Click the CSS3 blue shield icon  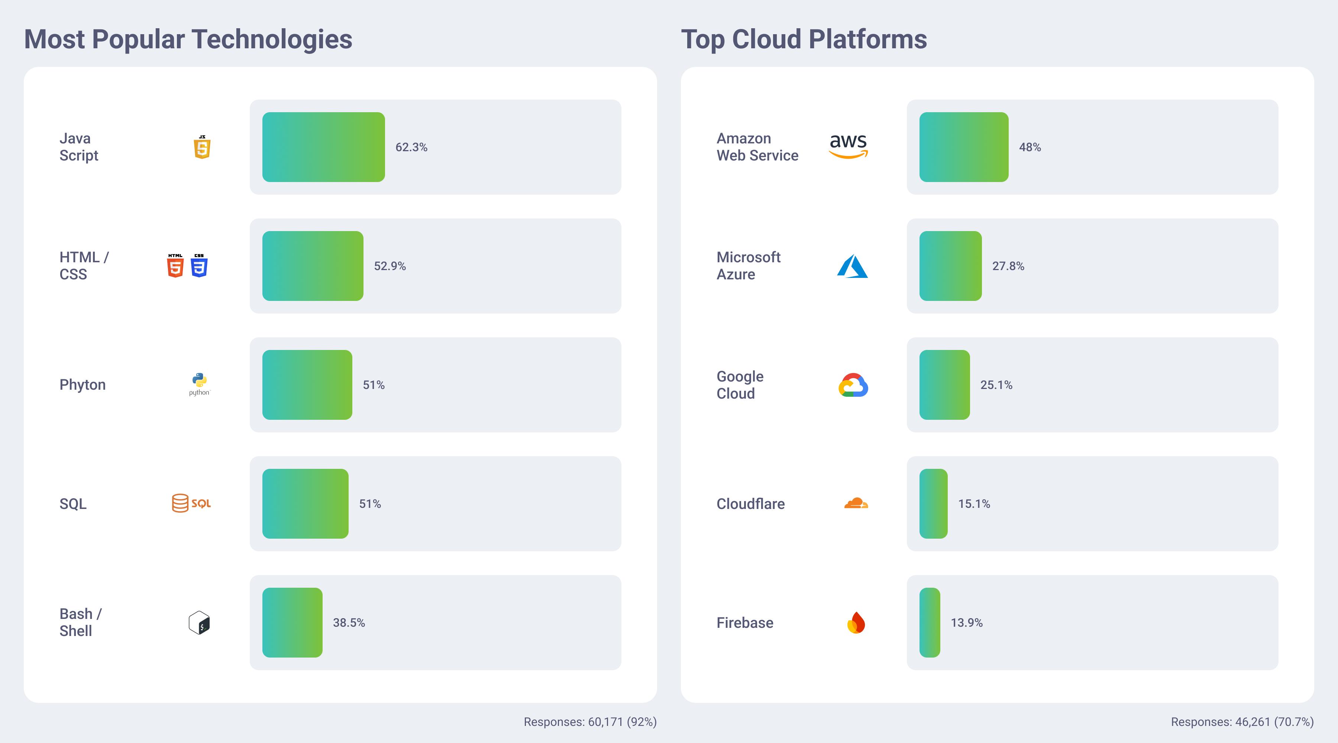(199, 266)
